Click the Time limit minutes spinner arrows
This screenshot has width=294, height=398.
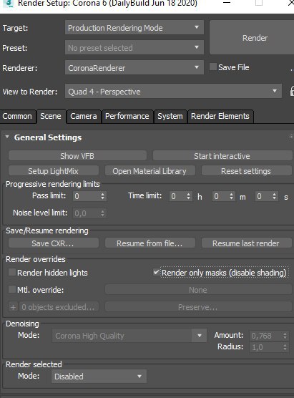(231, 196)
